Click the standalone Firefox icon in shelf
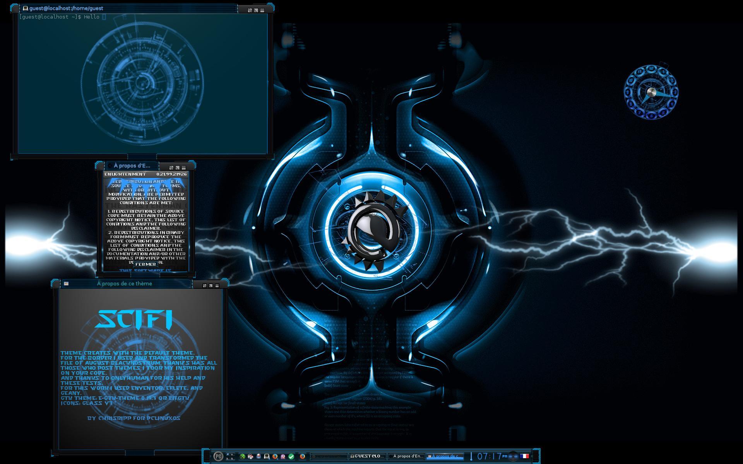 point(302,456)
